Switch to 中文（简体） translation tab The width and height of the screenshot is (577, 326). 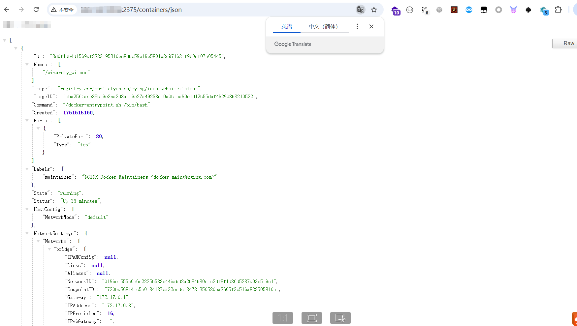pyautogui.click(x=323, y=26)
